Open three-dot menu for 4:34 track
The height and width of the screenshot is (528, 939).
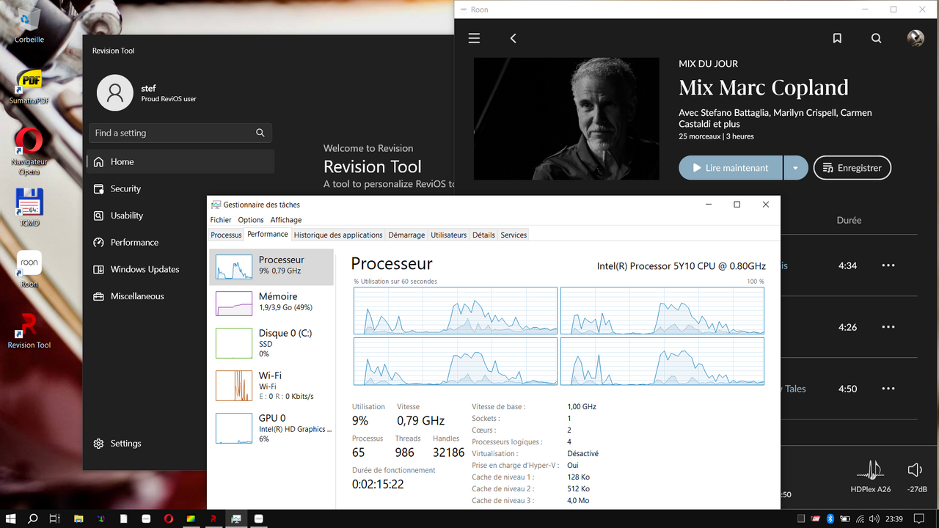click(888, 265)
